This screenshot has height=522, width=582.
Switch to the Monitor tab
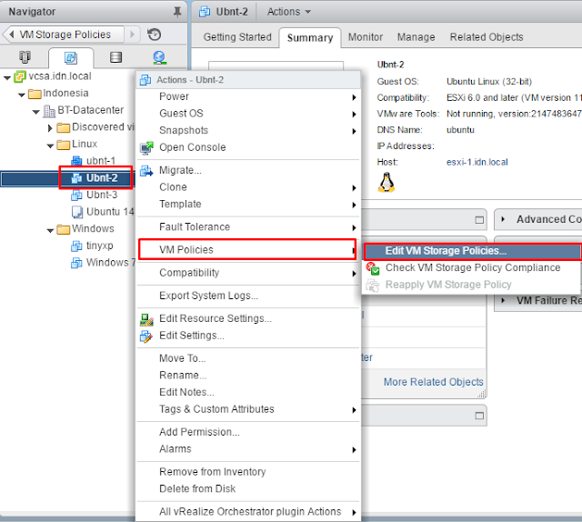366,37
